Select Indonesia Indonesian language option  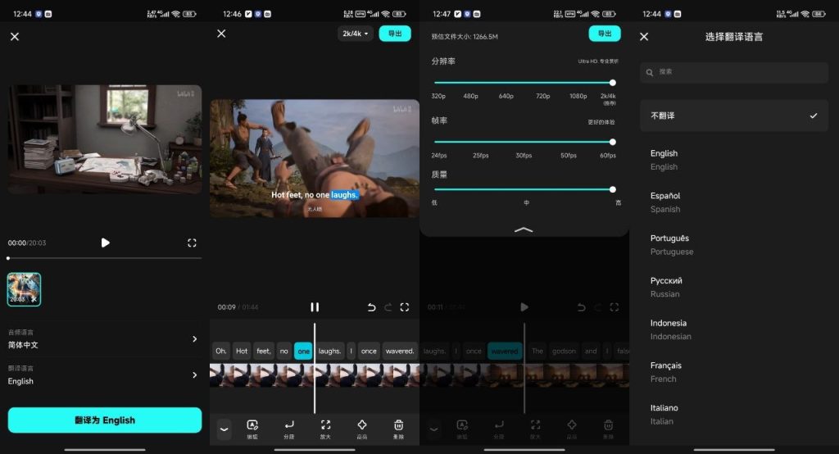click(x=734, y=329)
